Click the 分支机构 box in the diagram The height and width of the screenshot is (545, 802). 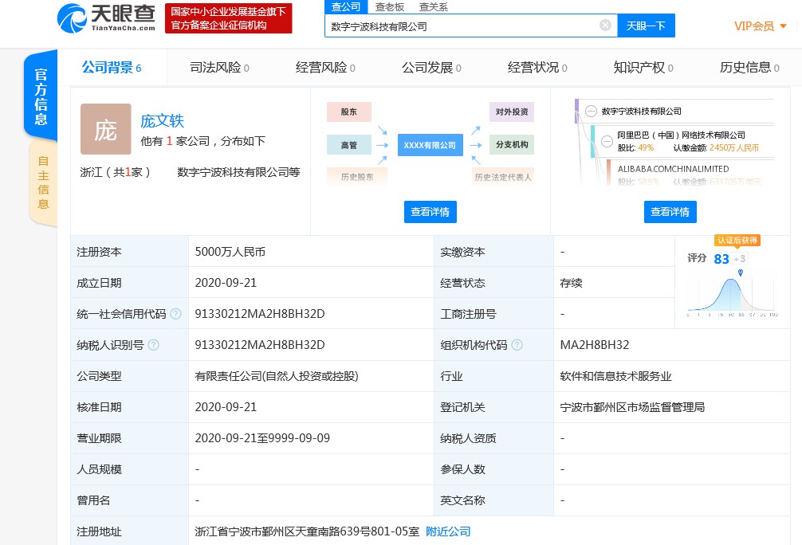point(512,145)
